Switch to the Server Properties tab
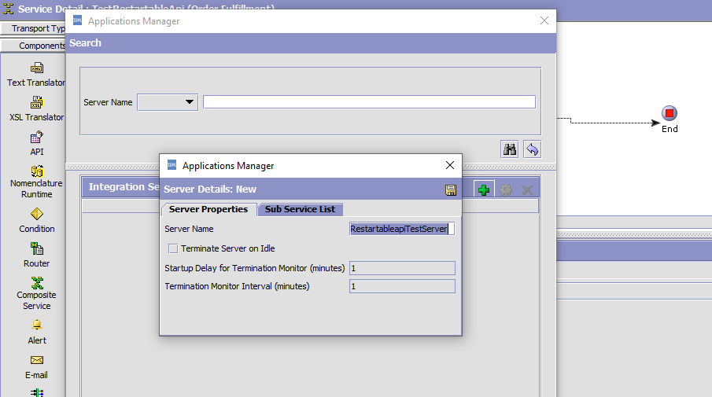Image resolution: width=712 pixels, height=397 pixels. pyautogui.click(x=208, y=209)
